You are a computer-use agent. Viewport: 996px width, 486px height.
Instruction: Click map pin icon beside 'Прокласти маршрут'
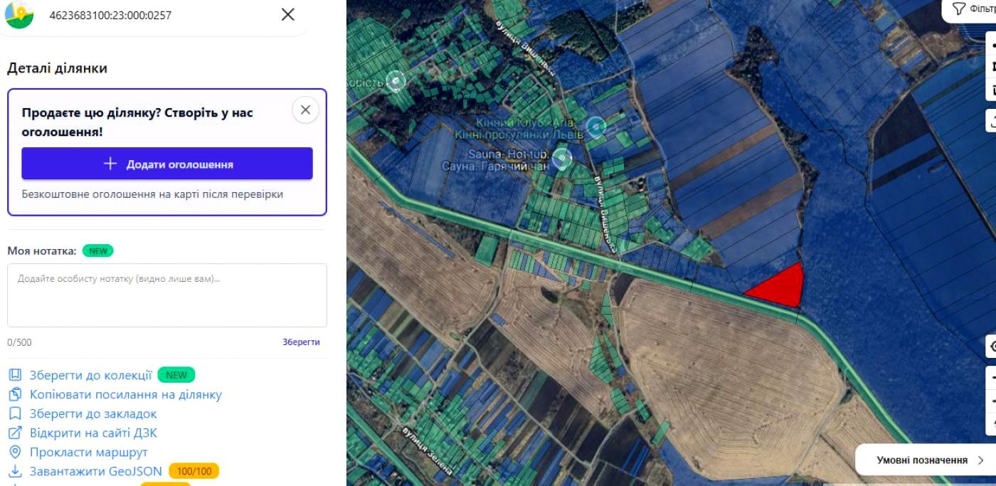(16, 452)
